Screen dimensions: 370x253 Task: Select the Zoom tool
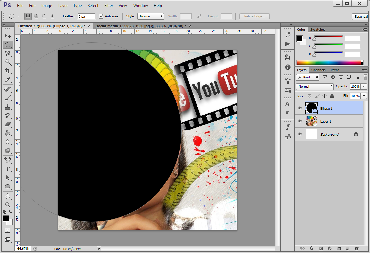tap(8, 205)
